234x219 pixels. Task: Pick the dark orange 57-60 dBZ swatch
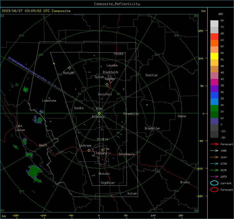[214, 43]
